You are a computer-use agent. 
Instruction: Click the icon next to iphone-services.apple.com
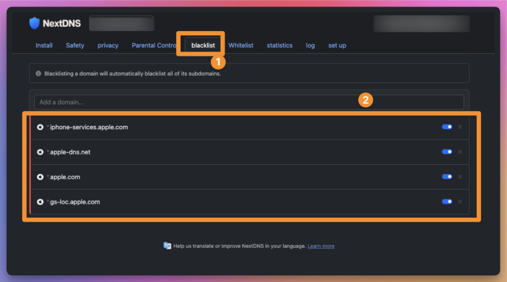click(40, 127)
